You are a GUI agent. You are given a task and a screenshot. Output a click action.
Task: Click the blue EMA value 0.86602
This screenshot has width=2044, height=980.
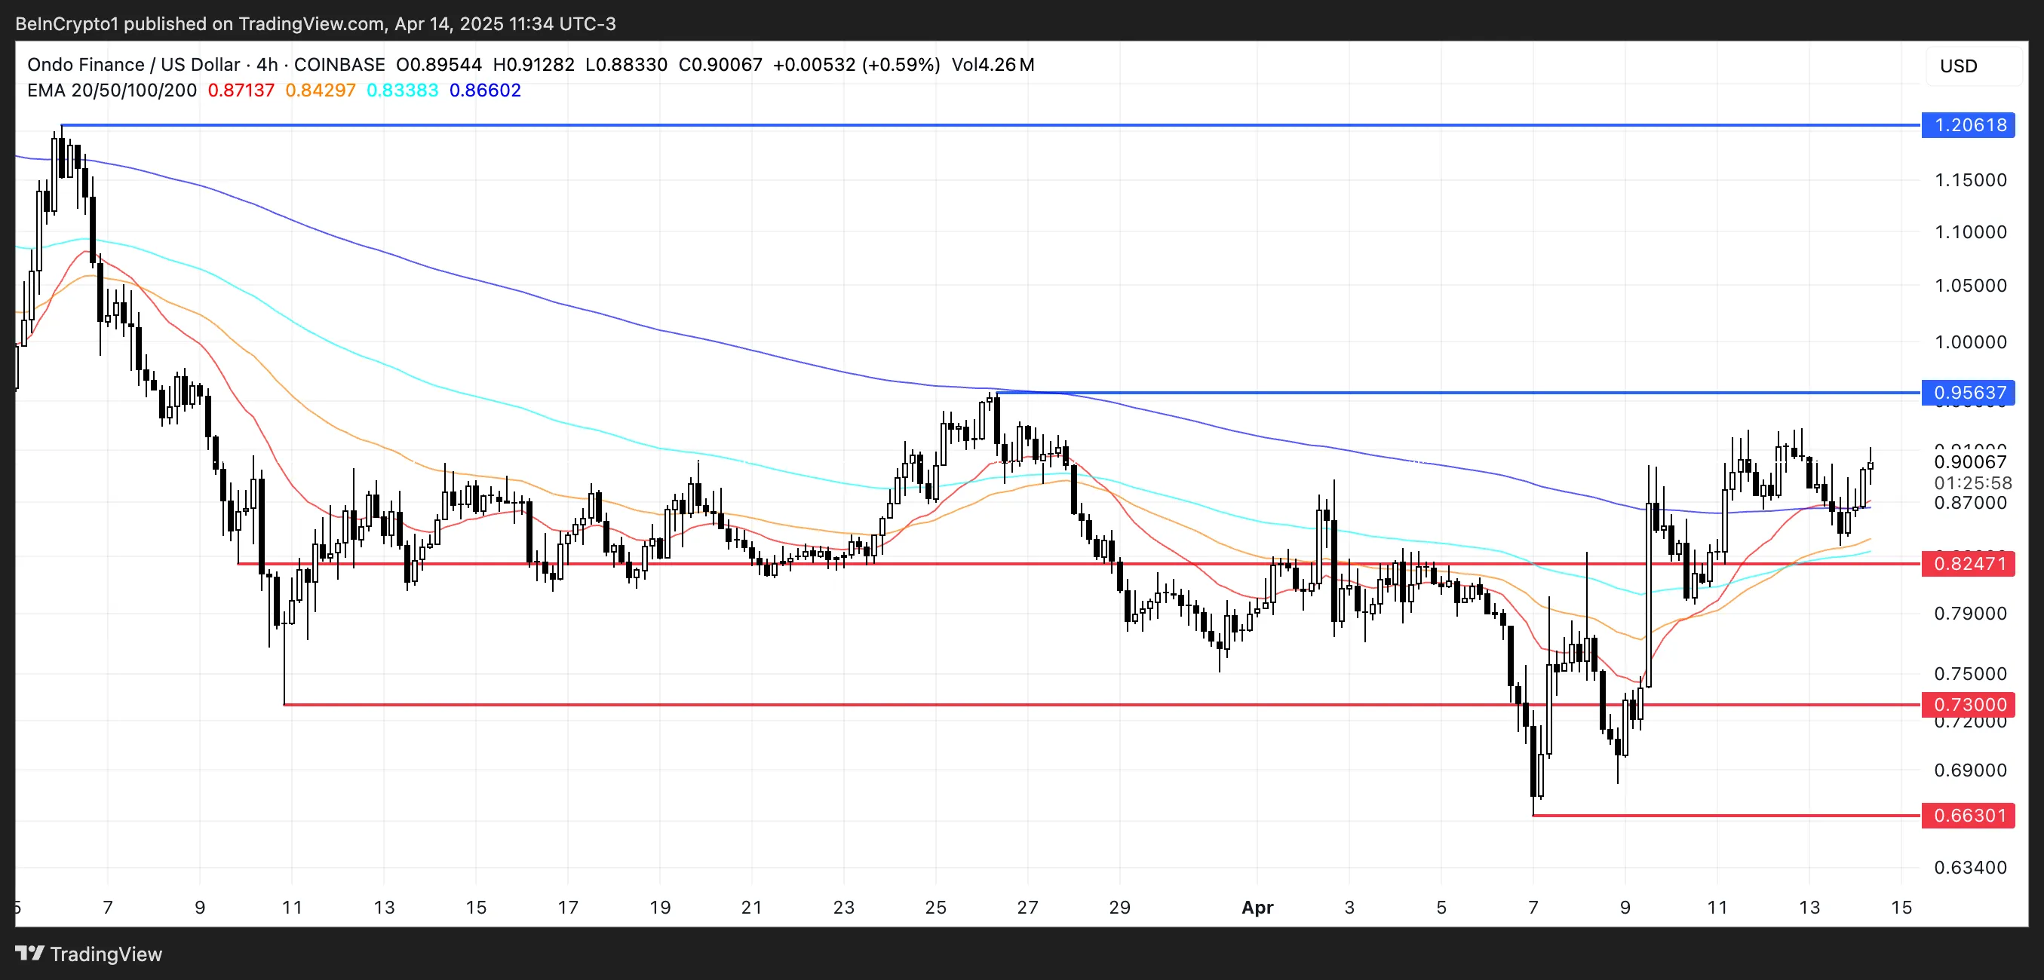pos(485,90)
